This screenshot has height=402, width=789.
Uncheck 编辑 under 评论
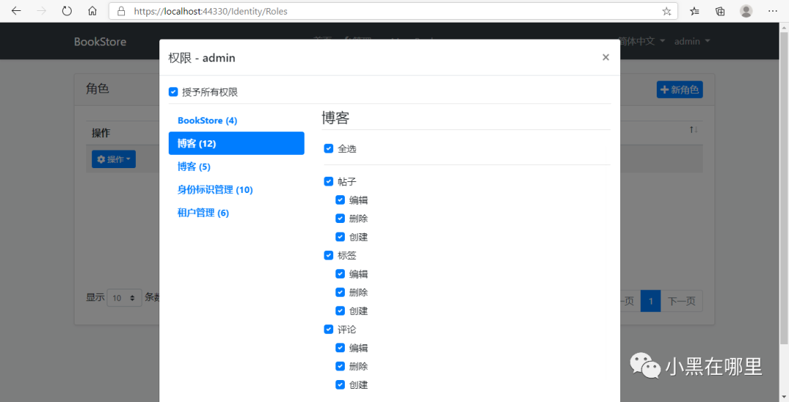[340, 348]
